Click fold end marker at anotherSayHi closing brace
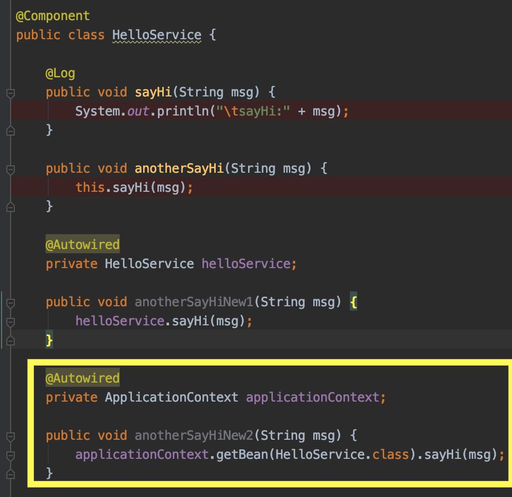 pos(11,207)
